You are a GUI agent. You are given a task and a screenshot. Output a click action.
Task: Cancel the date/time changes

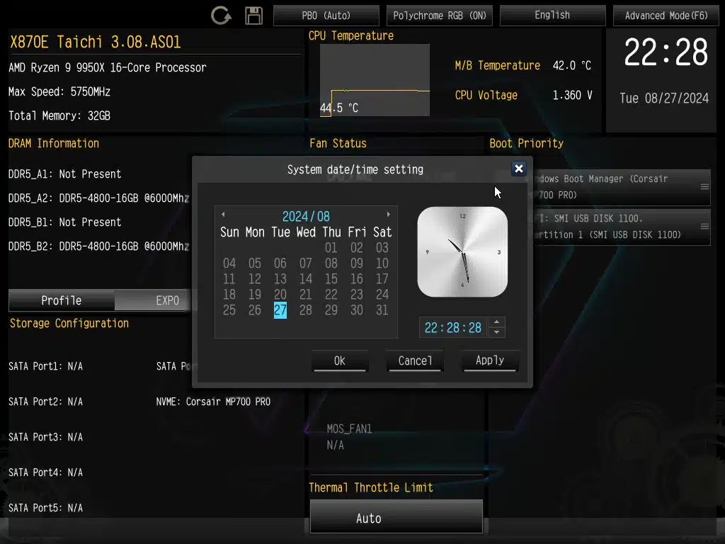tap(415, 361)
